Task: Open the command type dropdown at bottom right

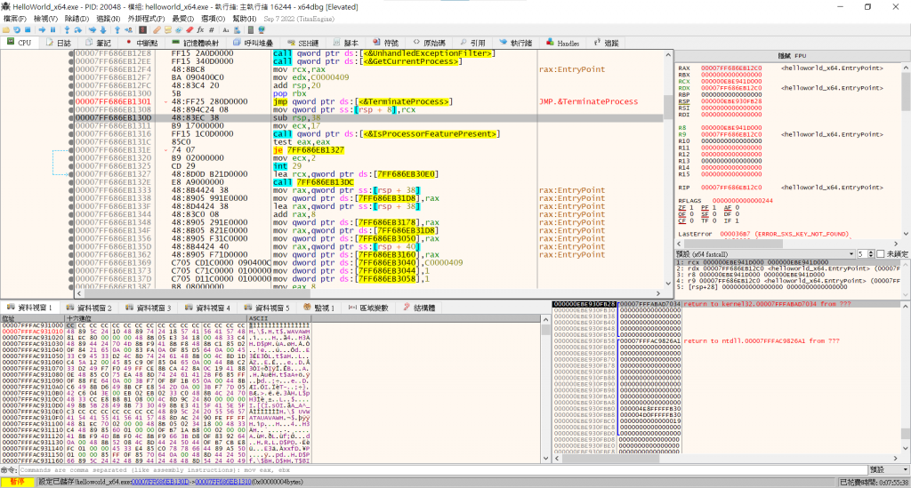Action: tap(887, 469)
